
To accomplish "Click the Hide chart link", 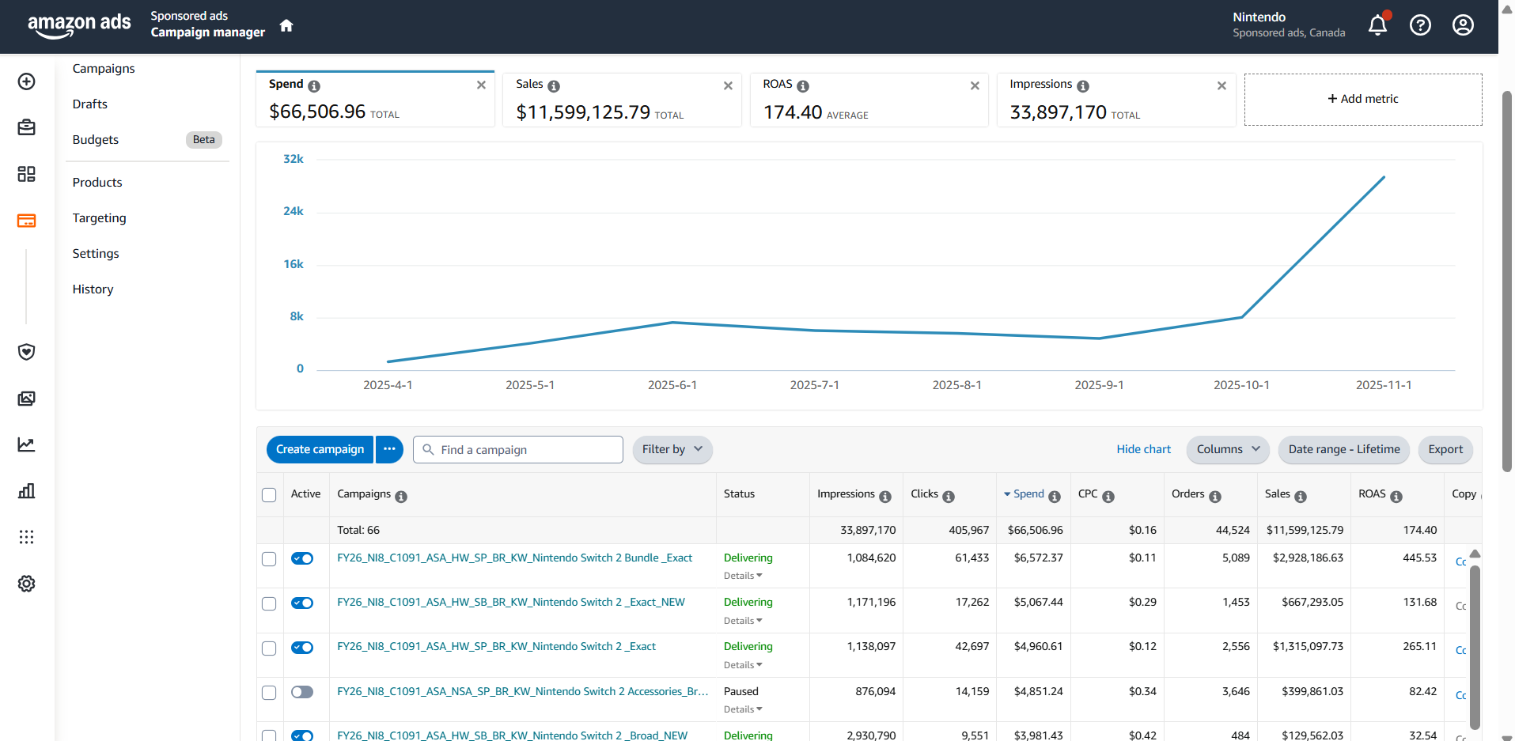I will click(1143, 449).
